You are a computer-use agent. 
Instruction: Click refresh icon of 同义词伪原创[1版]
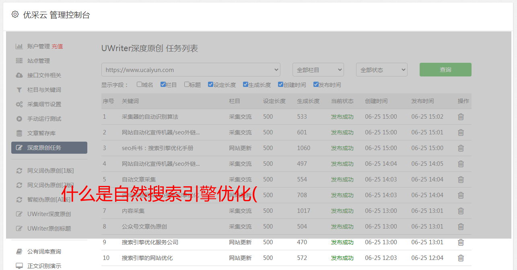tap(19, 171)
